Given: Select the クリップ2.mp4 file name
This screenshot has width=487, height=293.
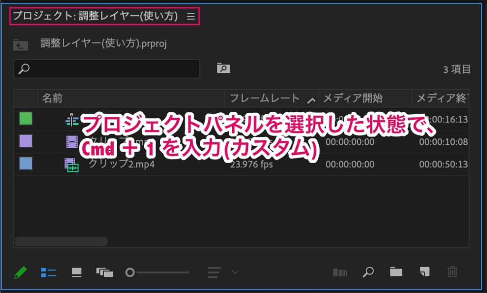Looking at the screenshot, I should (121, 164).
